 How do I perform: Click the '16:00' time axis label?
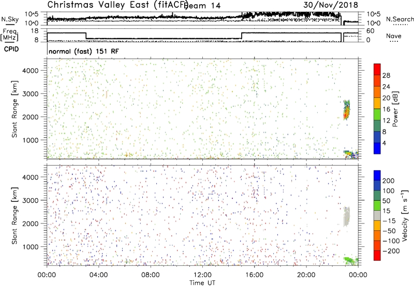tap(254, 275)
